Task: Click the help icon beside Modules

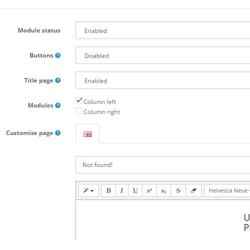Action: [x=58, y=105]
